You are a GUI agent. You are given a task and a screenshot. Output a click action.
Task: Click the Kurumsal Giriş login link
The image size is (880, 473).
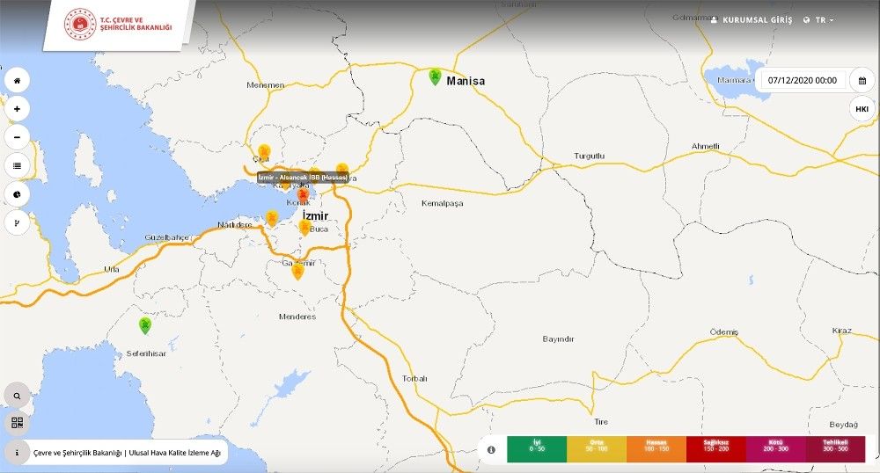tap(751, 19)
